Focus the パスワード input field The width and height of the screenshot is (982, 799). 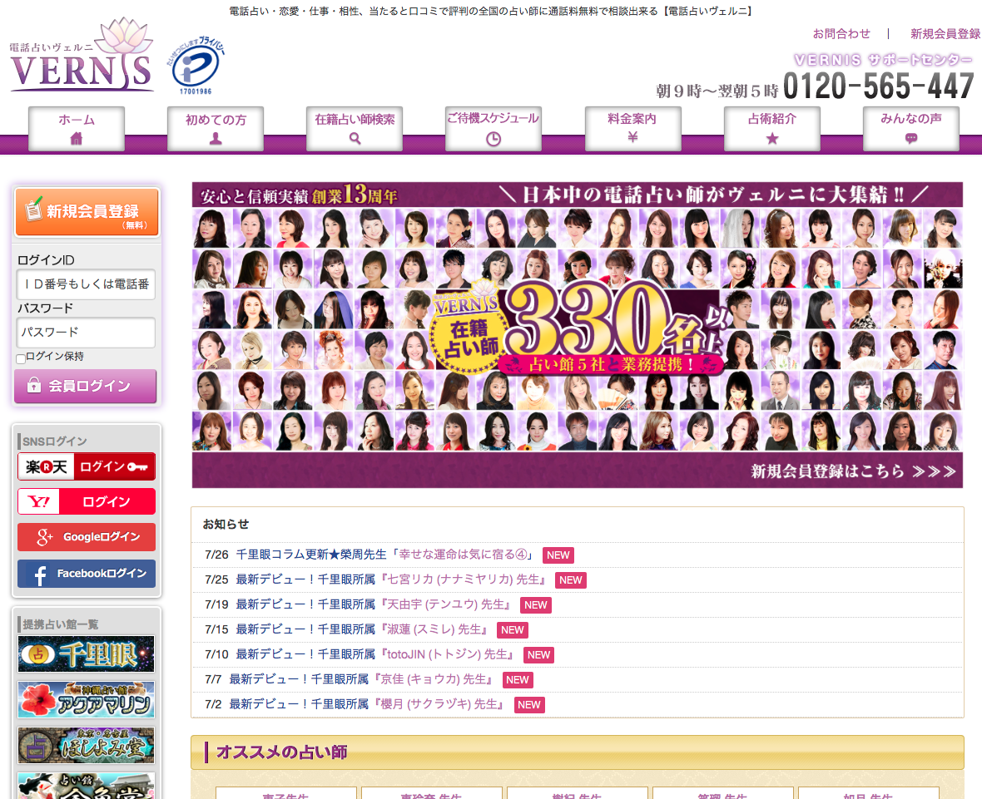(86, 333)
